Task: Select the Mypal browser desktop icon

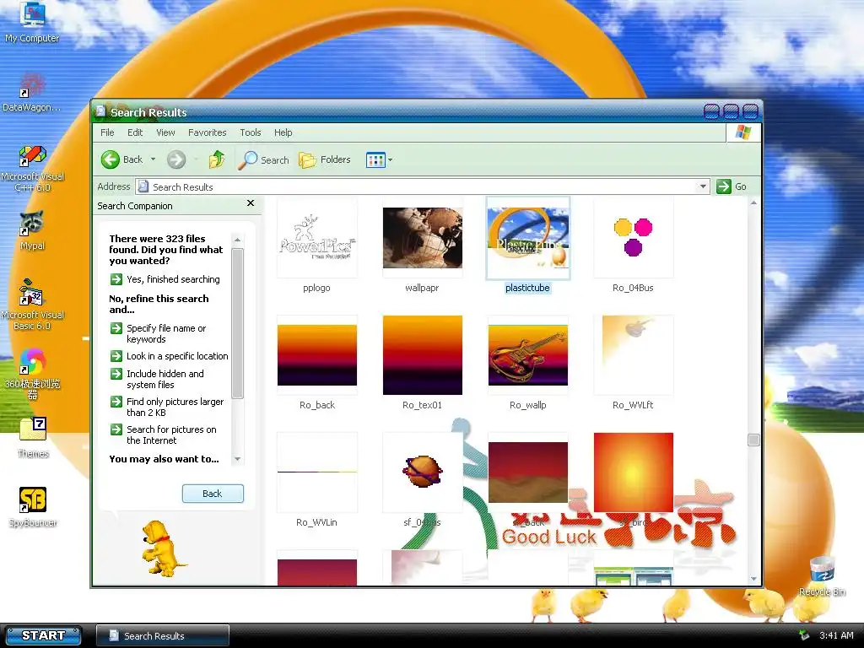Action: (32, 230)
